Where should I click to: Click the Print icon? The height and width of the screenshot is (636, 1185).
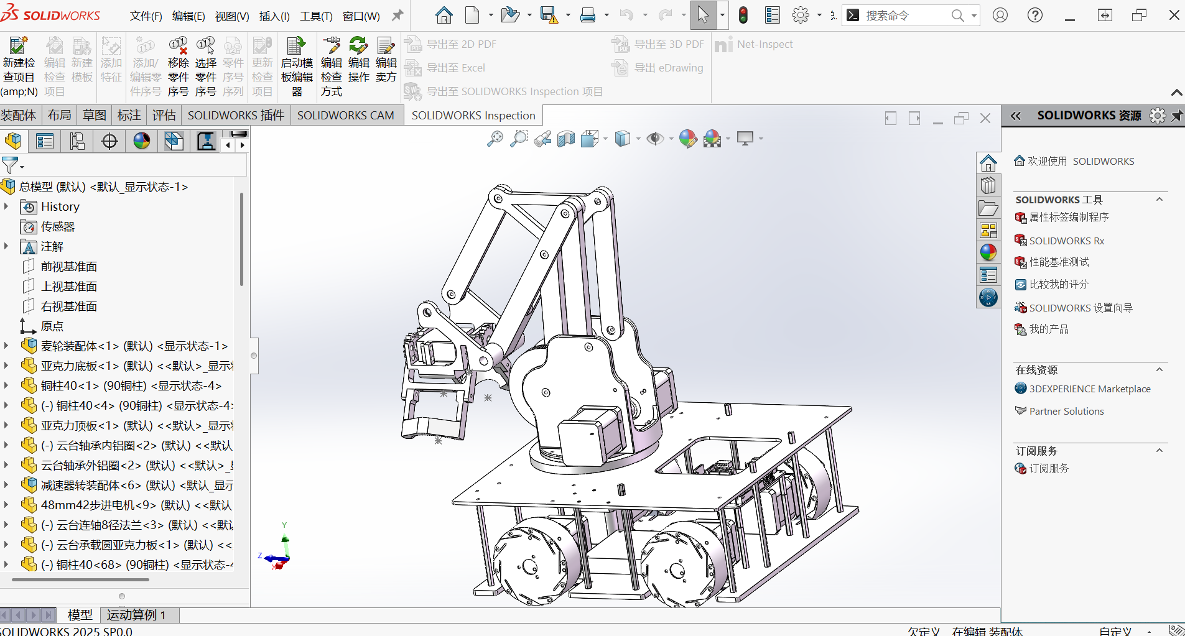coord(587,15)
